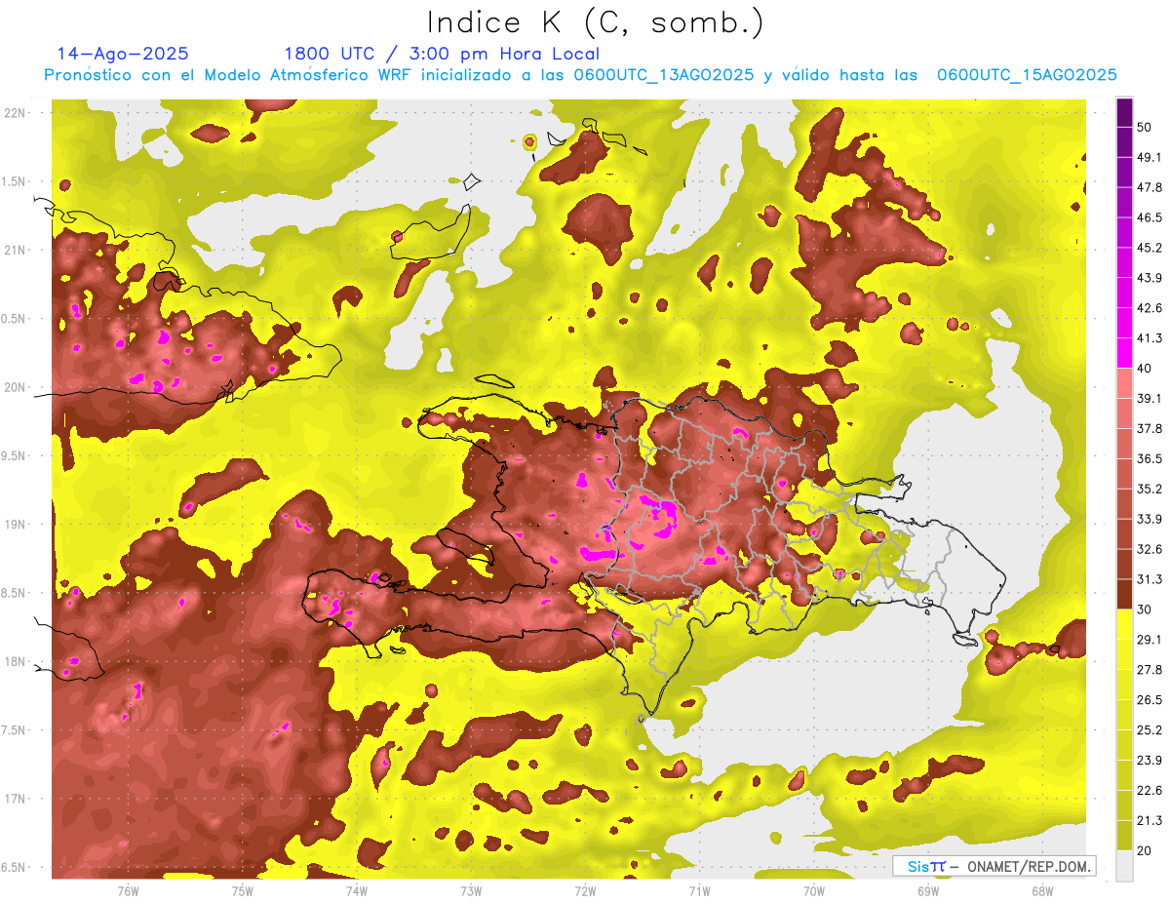Click the grey colorbar swatch below 20
Screen dimensions: 1170x904
click(1124, 866)
